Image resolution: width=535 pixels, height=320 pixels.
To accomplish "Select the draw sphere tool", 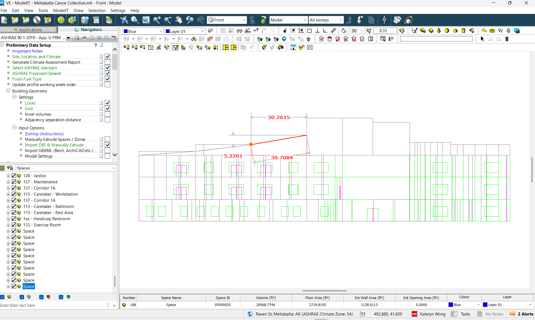I will (447, 31).
